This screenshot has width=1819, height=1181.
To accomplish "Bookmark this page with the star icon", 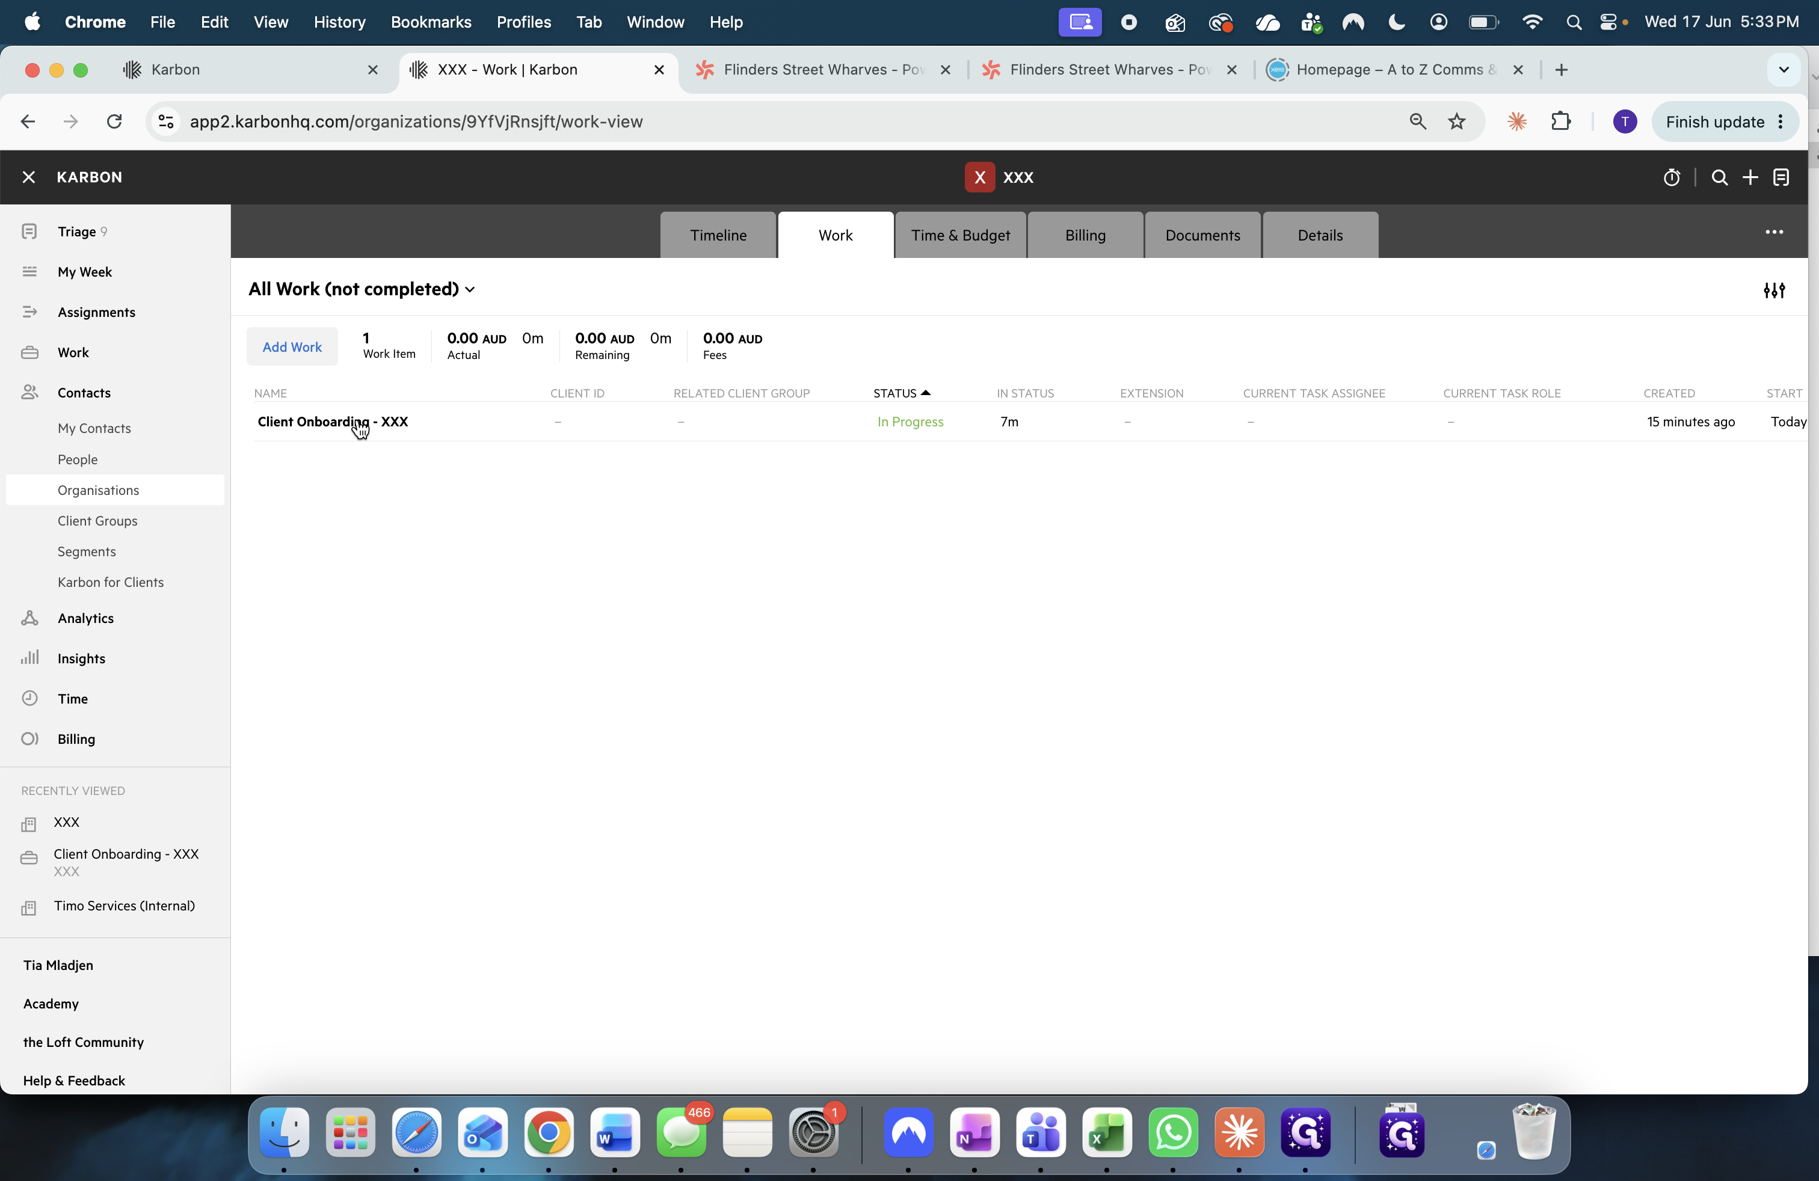I will click(x=1457, y=121).
